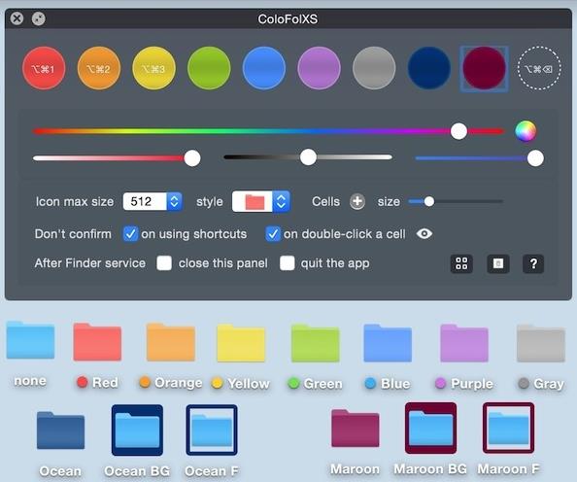Uncheck 'on double-click a cell' checkbox
The width and height of the screenshot is (577, 482).
pyautogui.click(x=273, y=234)
